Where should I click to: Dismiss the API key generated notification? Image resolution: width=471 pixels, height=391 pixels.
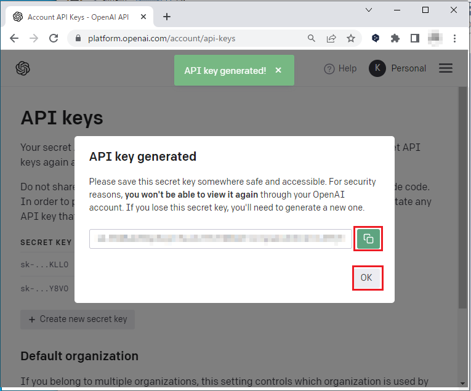[278, 71]
